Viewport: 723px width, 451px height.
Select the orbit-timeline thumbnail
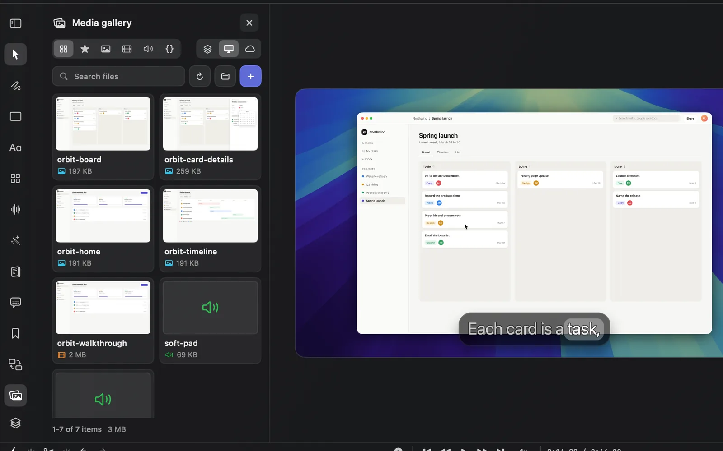(x=211, y=216)
